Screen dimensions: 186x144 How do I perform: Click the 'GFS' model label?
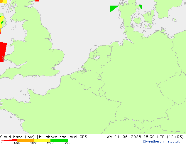[83, 137]
